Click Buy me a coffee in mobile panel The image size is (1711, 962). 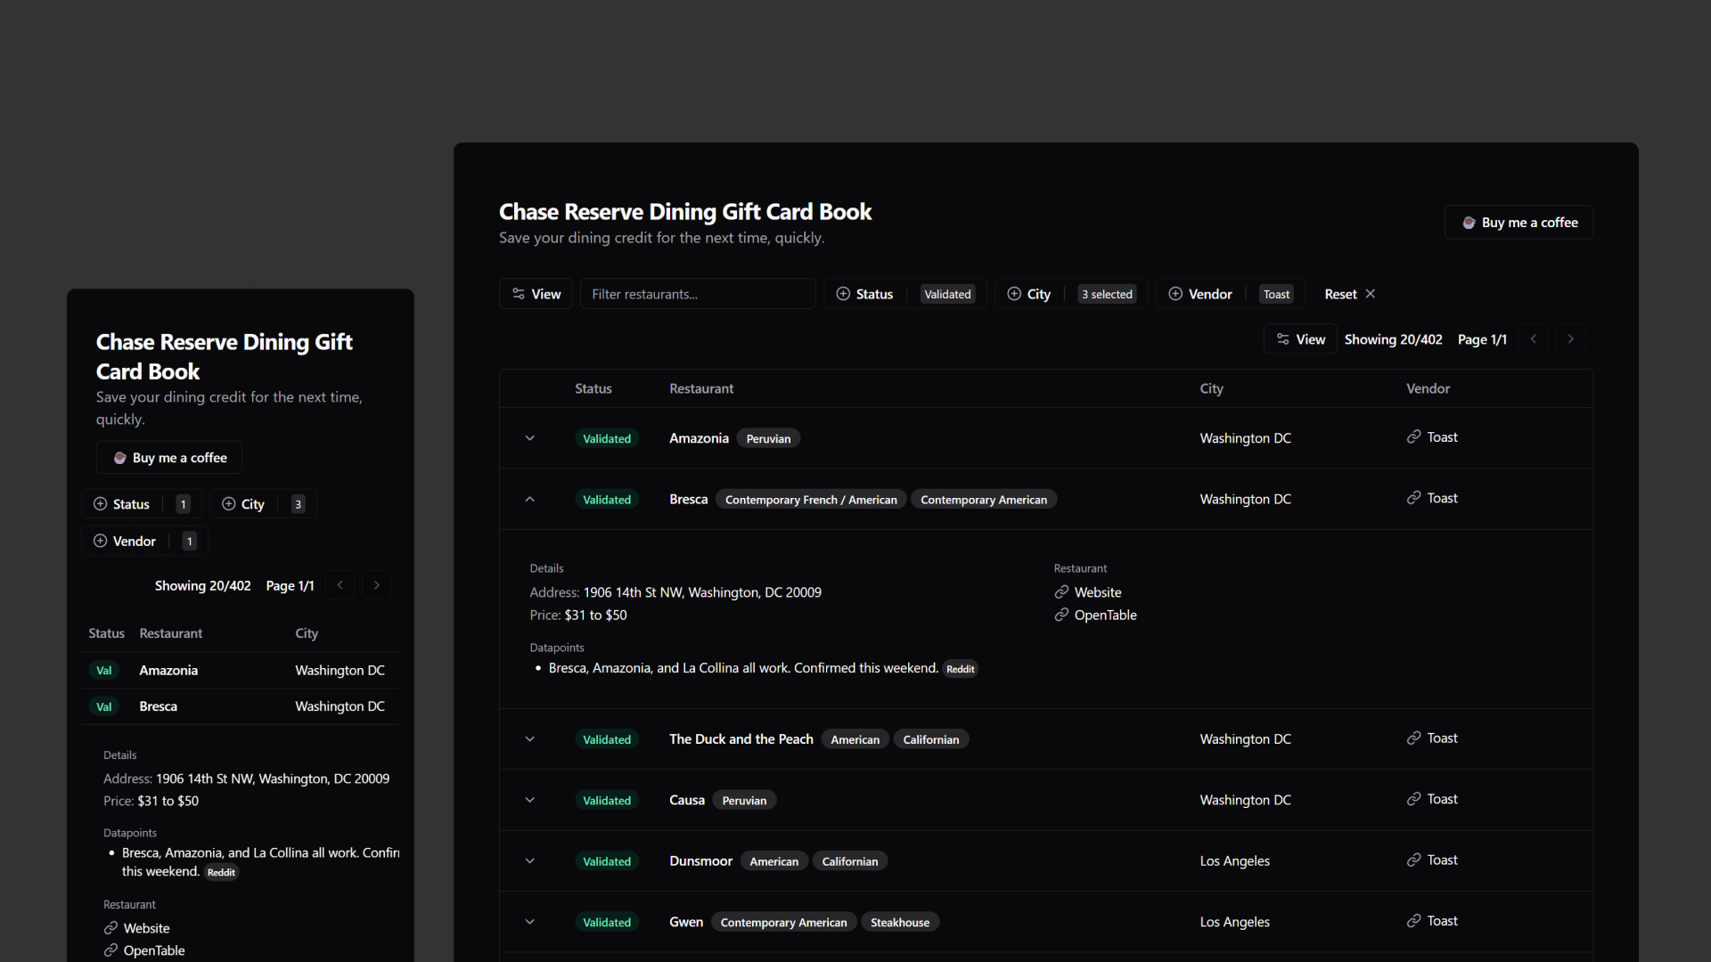pyautogui.click(x=169, y=458)
